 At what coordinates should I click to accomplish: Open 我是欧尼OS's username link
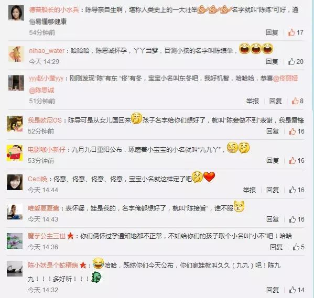pos(45,120)
